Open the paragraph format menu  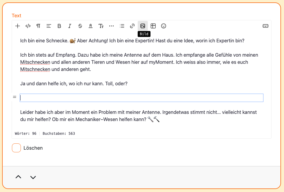click(x=38, y=26)
